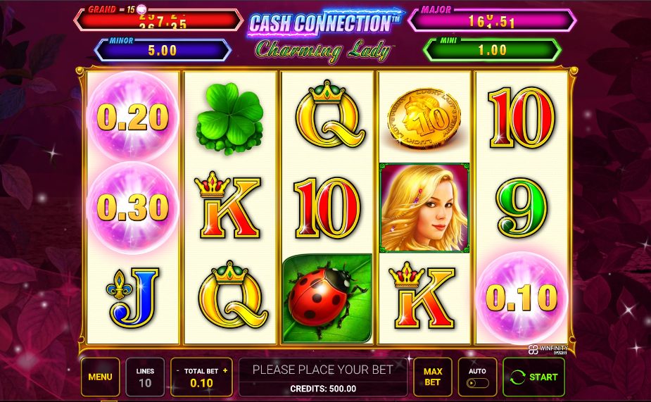This screenshot has width=651, height=402.
Task: Click the pink orb showing 0.10
Action: [x=522, y=298]
